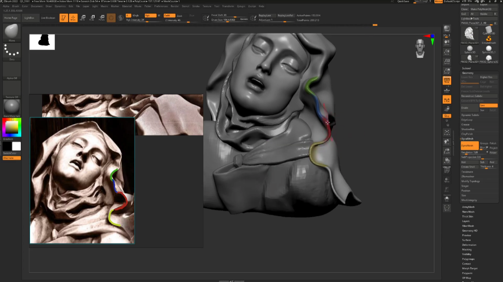Image resolution: width=503 pixels, height=282 pixels.
Task: Select the Cylinder3D tool
Action: coord(489,30)
